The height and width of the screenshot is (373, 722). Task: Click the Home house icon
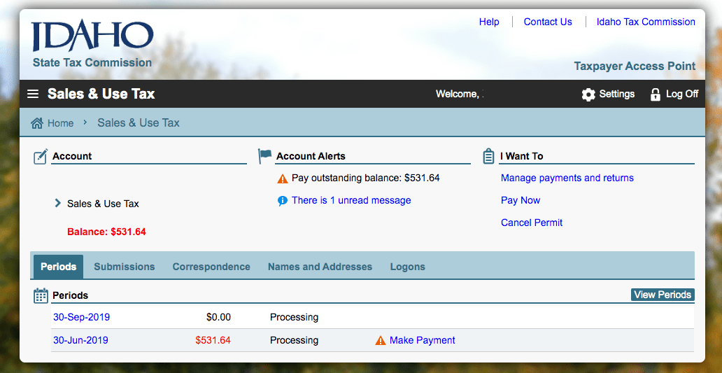click(37, 123)
